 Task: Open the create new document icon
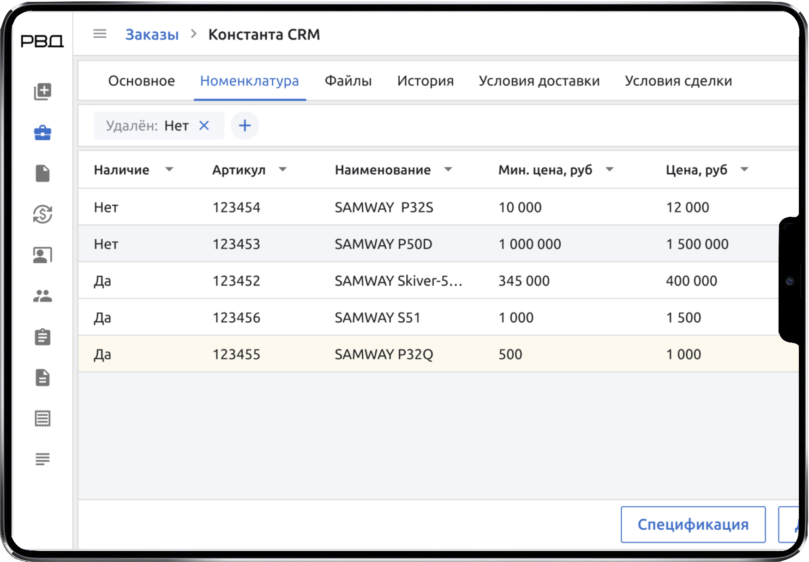pyautogui.click(x=42, y=92)
